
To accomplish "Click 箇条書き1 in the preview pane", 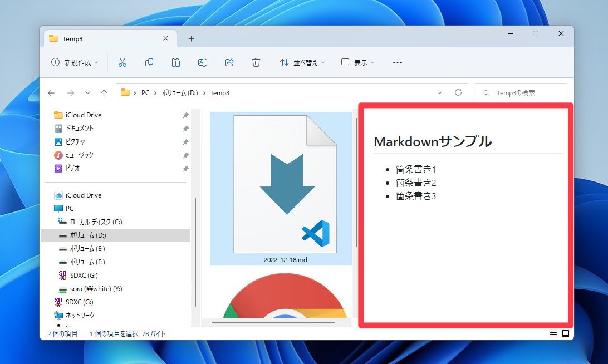I will [x=416, y=169].
